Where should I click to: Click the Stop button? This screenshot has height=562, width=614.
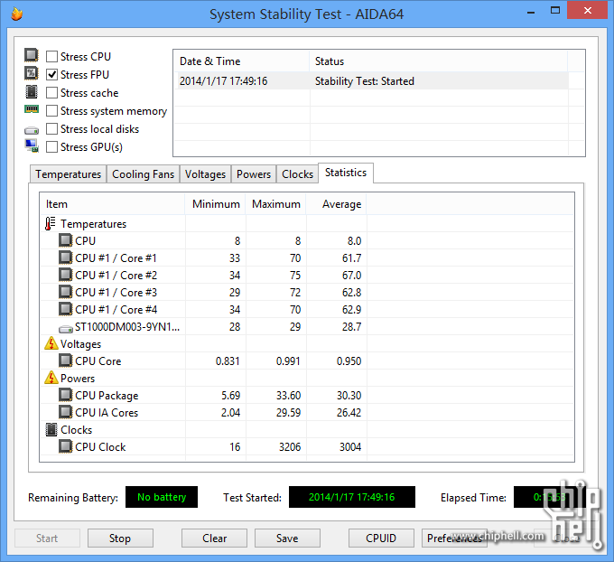click(120, 539)
